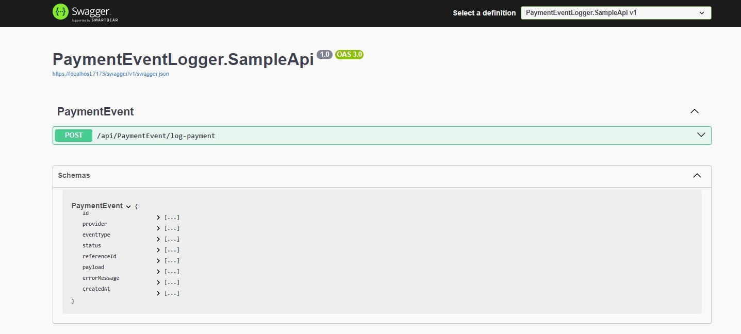
Task: Collapse the PaymentEvent section
Action: point(694,111)
